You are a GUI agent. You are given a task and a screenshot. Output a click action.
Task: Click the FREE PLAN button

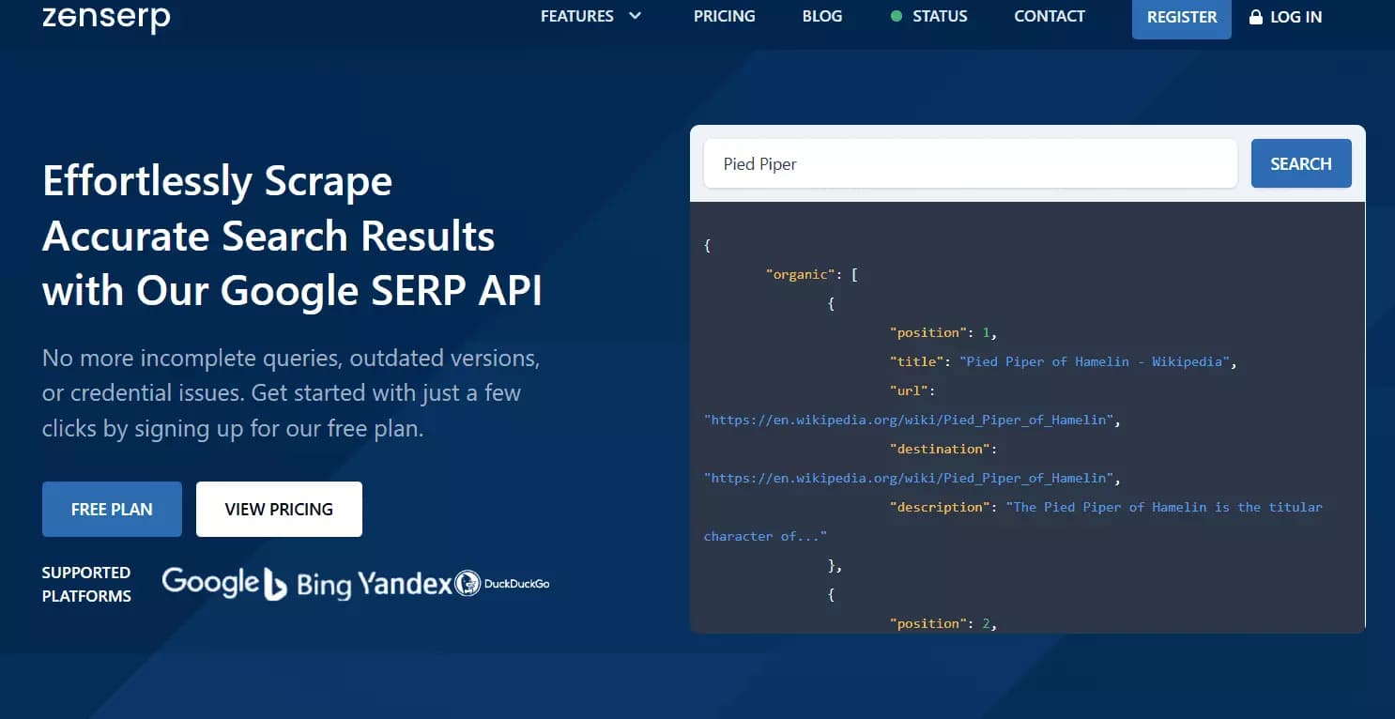pyautogui.click(x=112, y=509)
